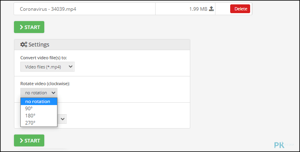
Task: Click the 1.99 MB file size text
Action: pyautogui.click(x=198, y=9)
